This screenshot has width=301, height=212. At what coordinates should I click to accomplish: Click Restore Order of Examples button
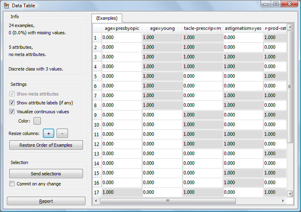(x=46, y=145)
